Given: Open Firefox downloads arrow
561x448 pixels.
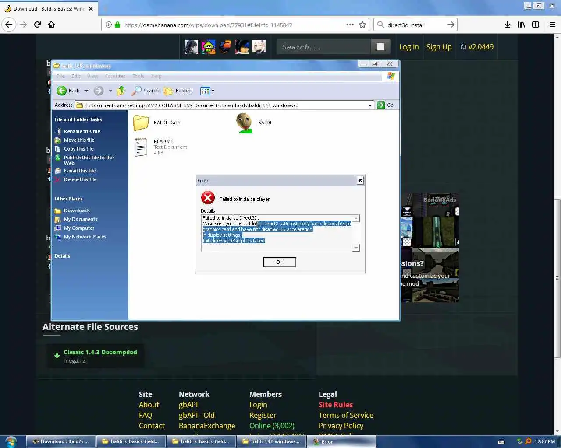Looking at the screenshot, I should [507, 24].
